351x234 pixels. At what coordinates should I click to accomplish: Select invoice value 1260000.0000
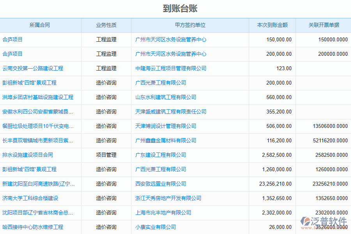click(x=331, y=170)
